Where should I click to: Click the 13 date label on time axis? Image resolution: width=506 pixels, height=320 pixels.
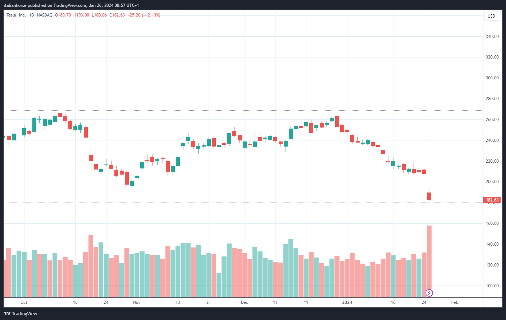tap(178, 302)
